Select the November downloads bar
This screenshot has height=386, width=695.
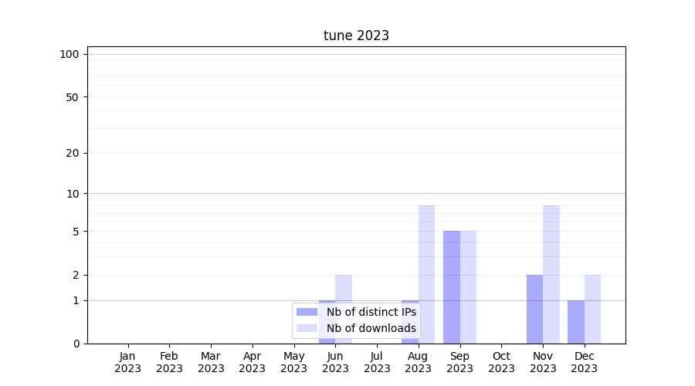(x=551, y=274)
